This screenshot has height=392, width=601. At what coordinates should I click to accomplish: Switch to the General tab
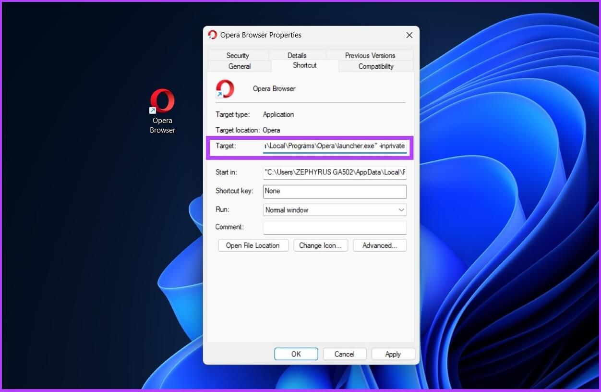[240, 66]
